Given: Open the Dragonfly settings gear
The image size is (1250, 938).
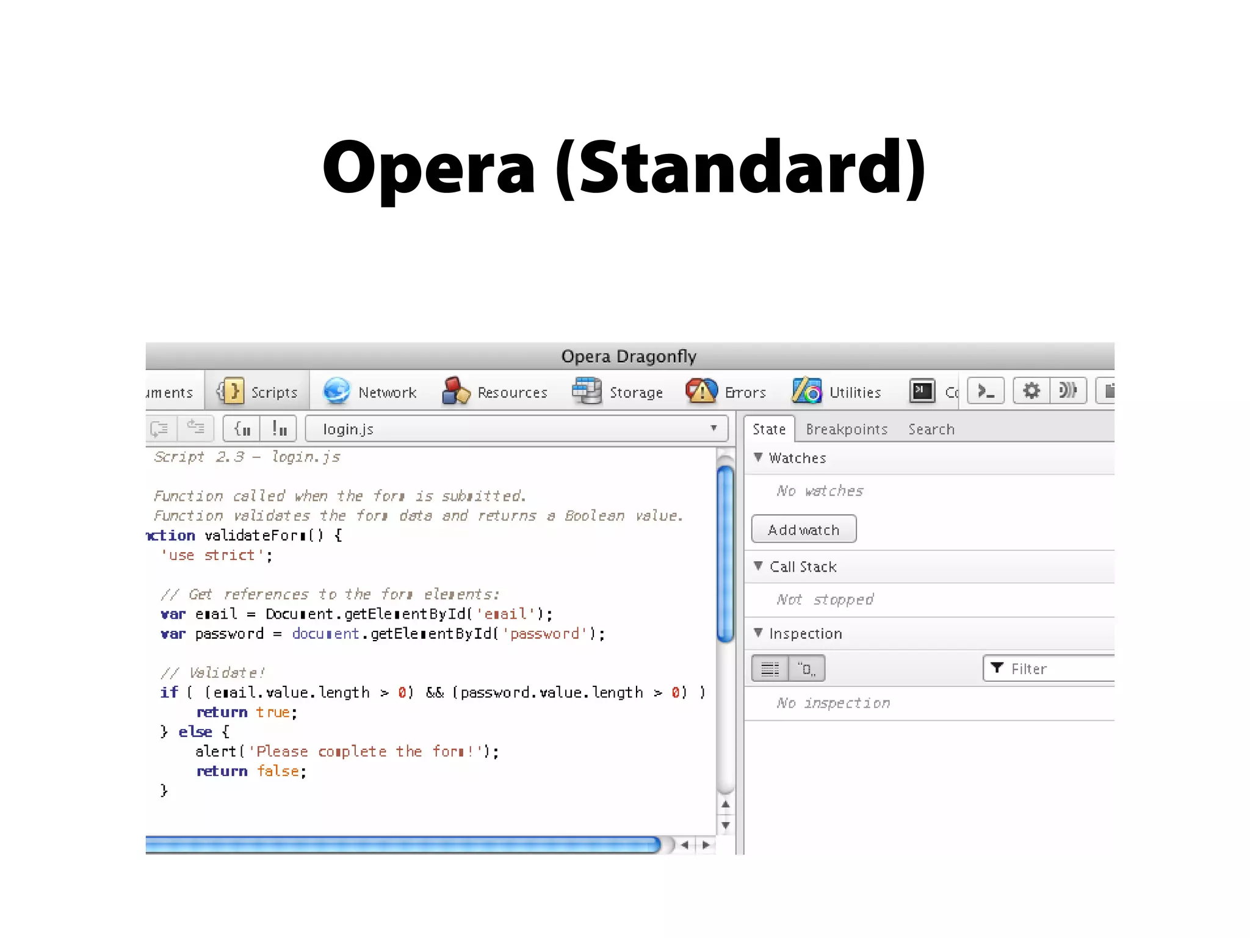Looking at the screenshot, I should [1031, 391].
